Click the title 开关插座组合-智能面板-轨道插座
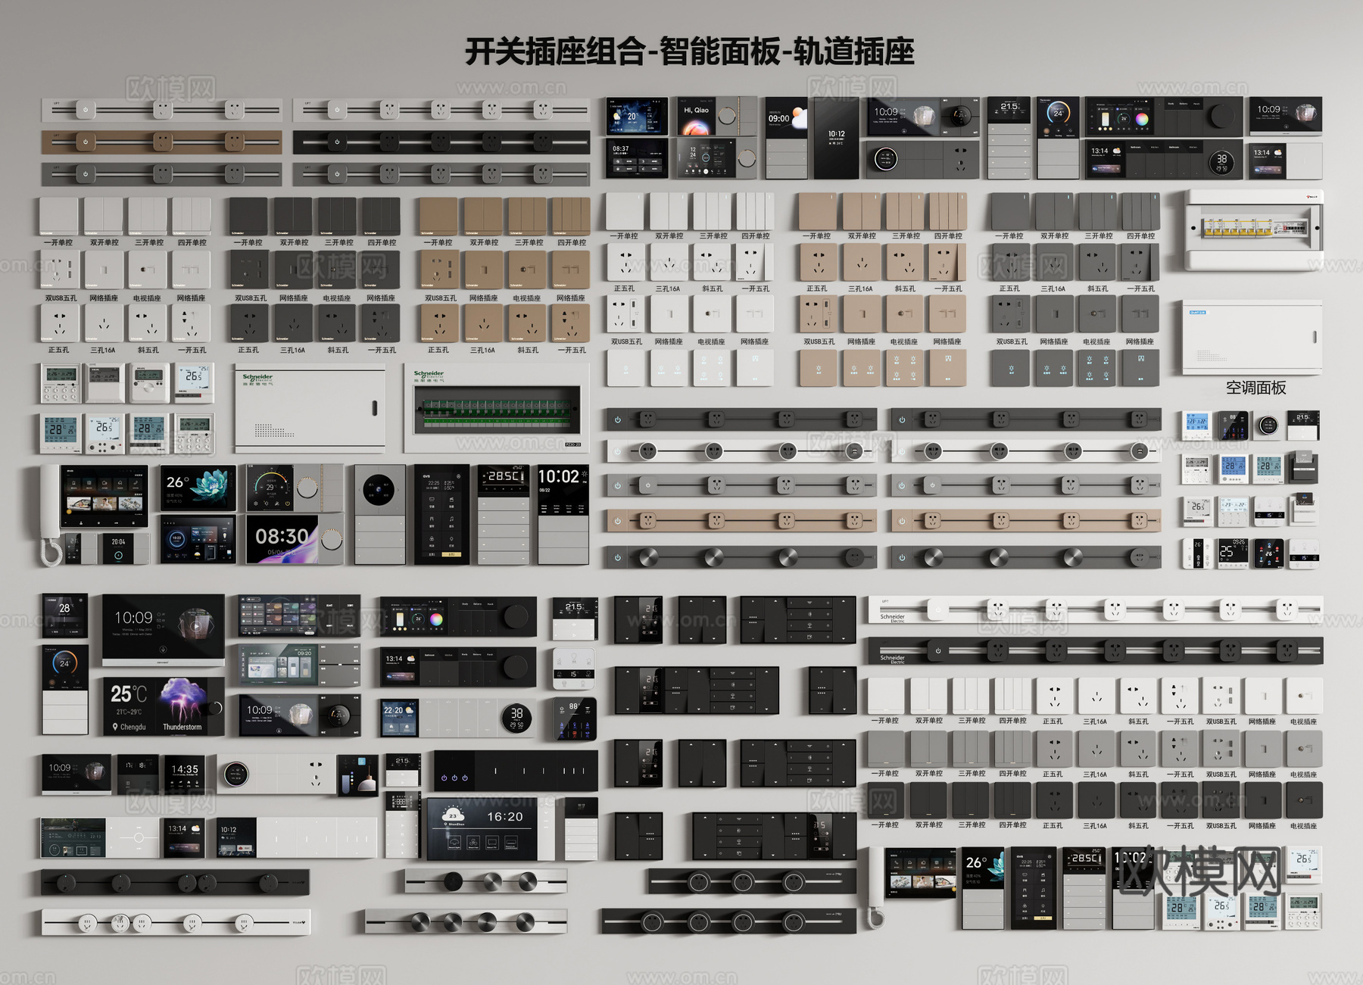The height and width of the screenshot is (985, 1363). 690,51
